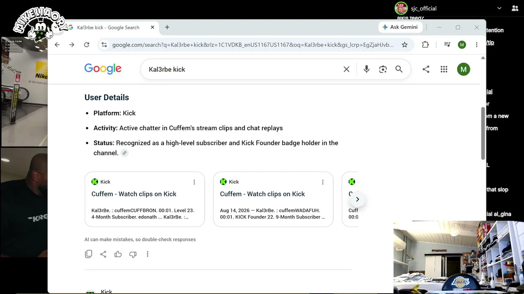Open the source link icon after 'channel.'
The width and height of the screenshot is (524, 294).
[124, 153]
